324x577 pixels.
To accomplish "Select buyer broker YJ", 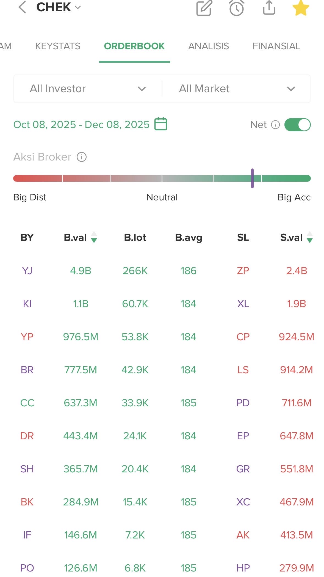I will 27,271.
